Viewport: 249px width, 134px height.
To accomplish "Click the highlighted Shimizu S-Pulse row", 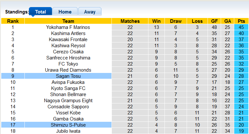I will click(x=68, y=125).
